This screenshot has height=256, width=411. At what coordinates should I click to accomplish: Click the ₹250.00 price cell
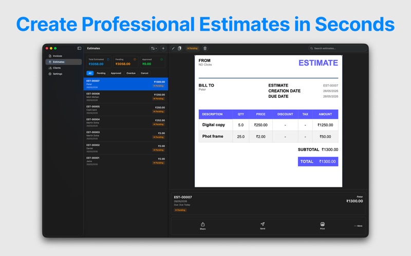260,125
